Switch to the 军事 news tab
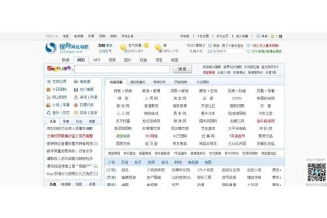Screen dimensions: 327x218 (66, 121)
